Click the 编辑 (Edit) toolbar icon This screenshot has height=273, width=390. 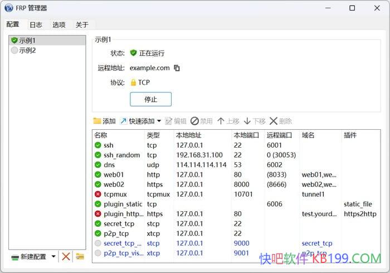pyautogui.click(x=169, y=121)
